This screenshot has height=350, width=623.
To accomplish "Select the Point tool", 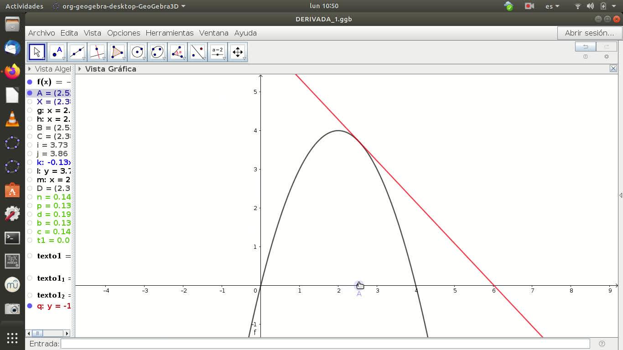I will 57,52.
